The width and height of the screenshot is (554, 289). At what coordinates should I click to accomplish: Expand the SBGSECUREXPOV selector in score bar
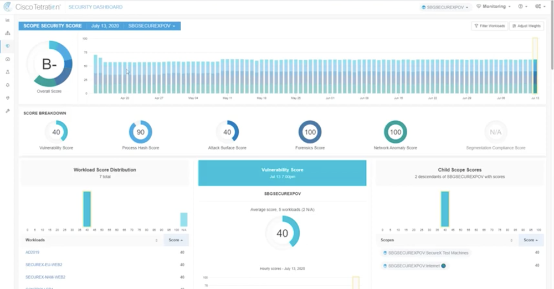tap(152, 26)
